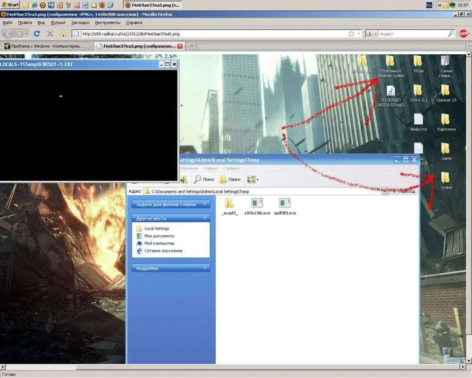Screen dimensions: 472x378
Task: Click the yellow clock quick launch icon
Action: tap(26, 5)
